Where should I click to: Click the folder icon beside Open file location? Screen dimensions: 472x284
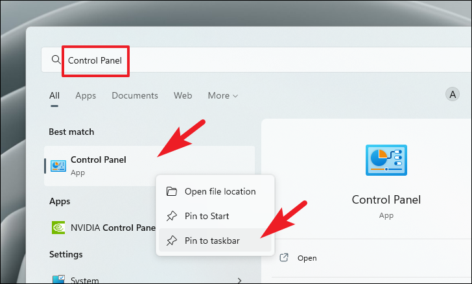(x=172, y=191)
